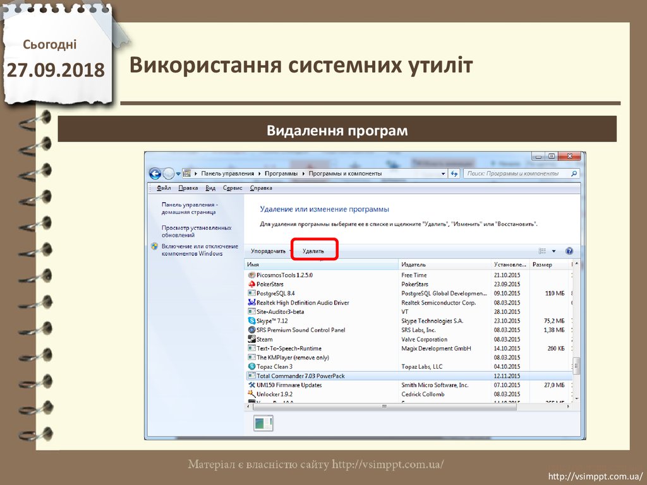The height and width of the screenshot is (485, 647).
Task: Click the horizontal scrollbar under program list
Action: (x=379, y=407)
